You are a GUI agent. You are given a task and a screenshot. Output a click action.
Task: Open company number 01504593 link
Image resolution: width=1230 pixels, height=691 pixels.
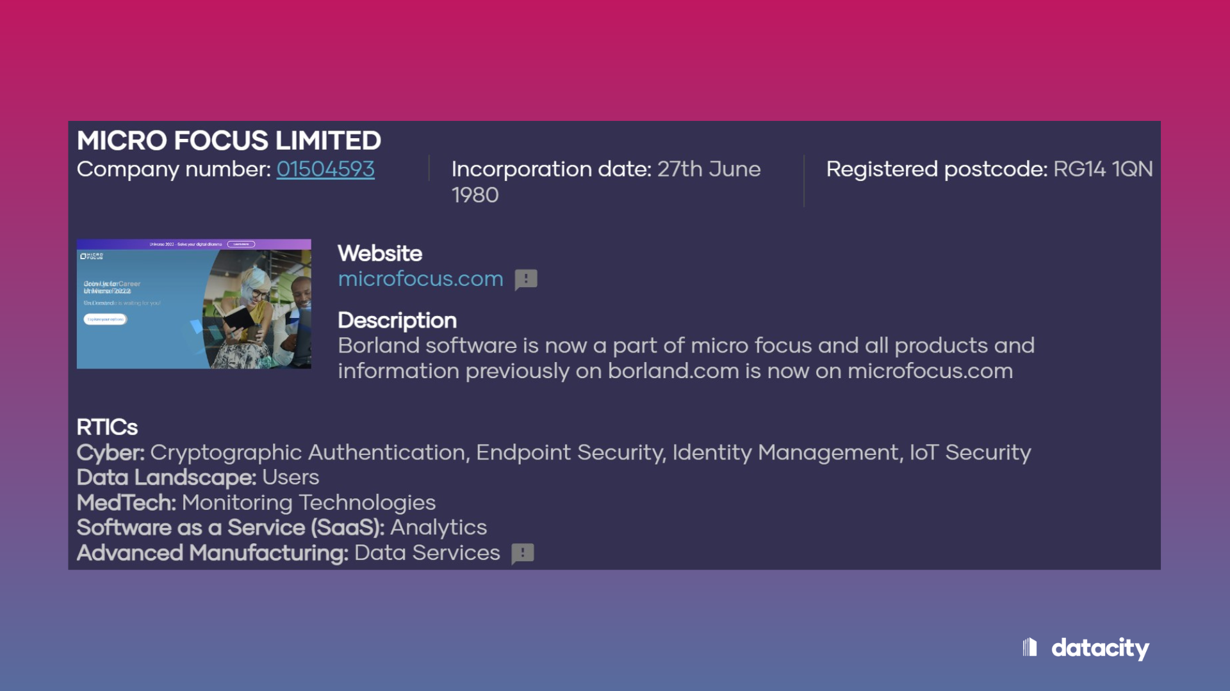coord(325,169)
